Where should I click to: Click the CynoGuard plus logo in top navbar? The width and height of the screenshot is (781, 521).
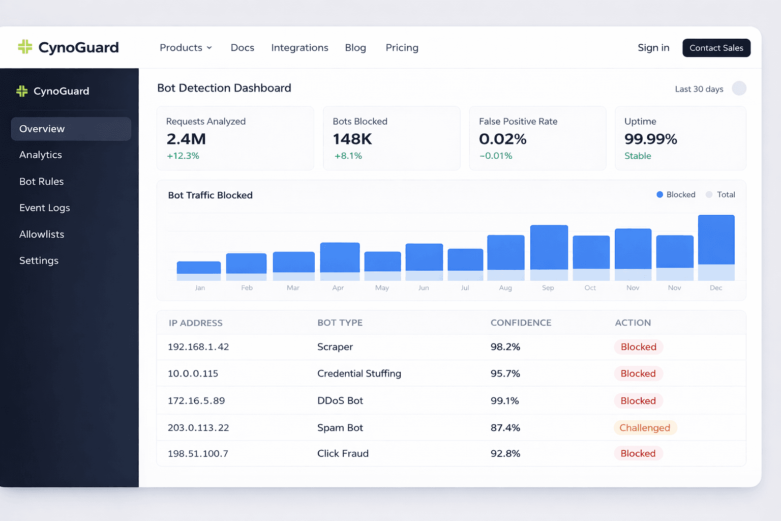(x=24, y=47)
